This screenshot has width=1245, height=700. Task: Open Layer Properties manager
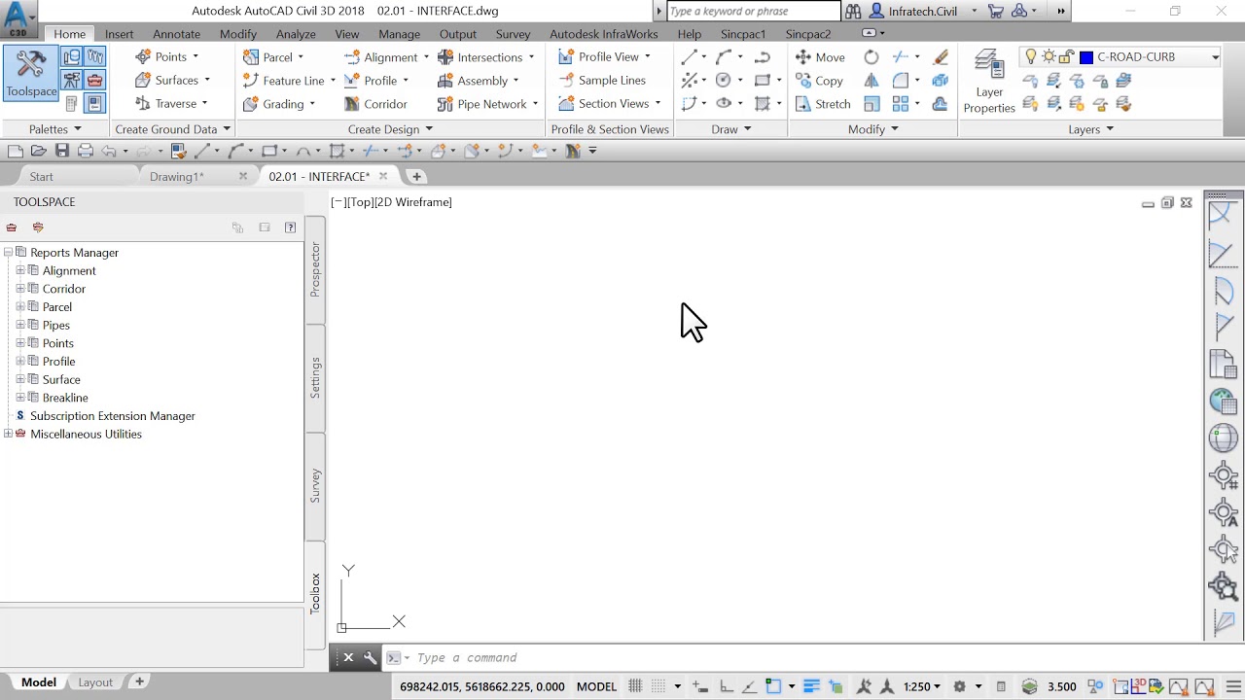tap(989, 82)
